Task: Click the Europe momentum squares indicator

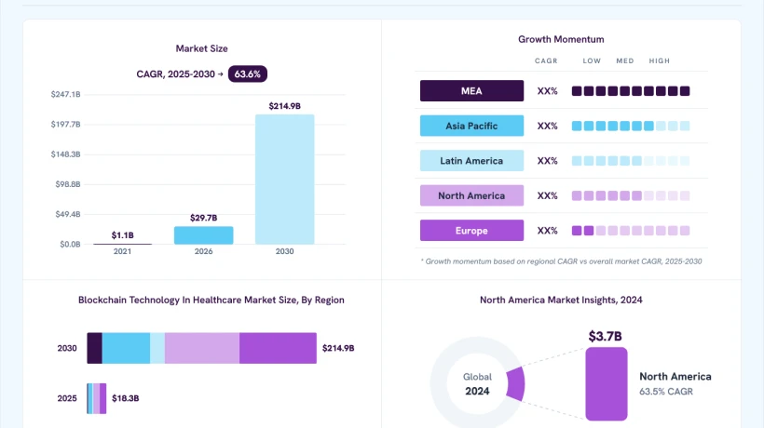Action: pos(631,231)
